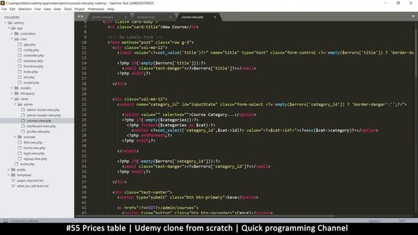Click the model.php file icon
The width and height of the screenshot is (418, 235).
[x=20, y=83]
